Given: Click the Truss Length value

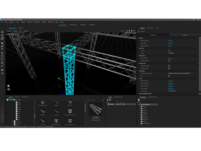Looking at the screenshot, I should (x=171, y=89).
